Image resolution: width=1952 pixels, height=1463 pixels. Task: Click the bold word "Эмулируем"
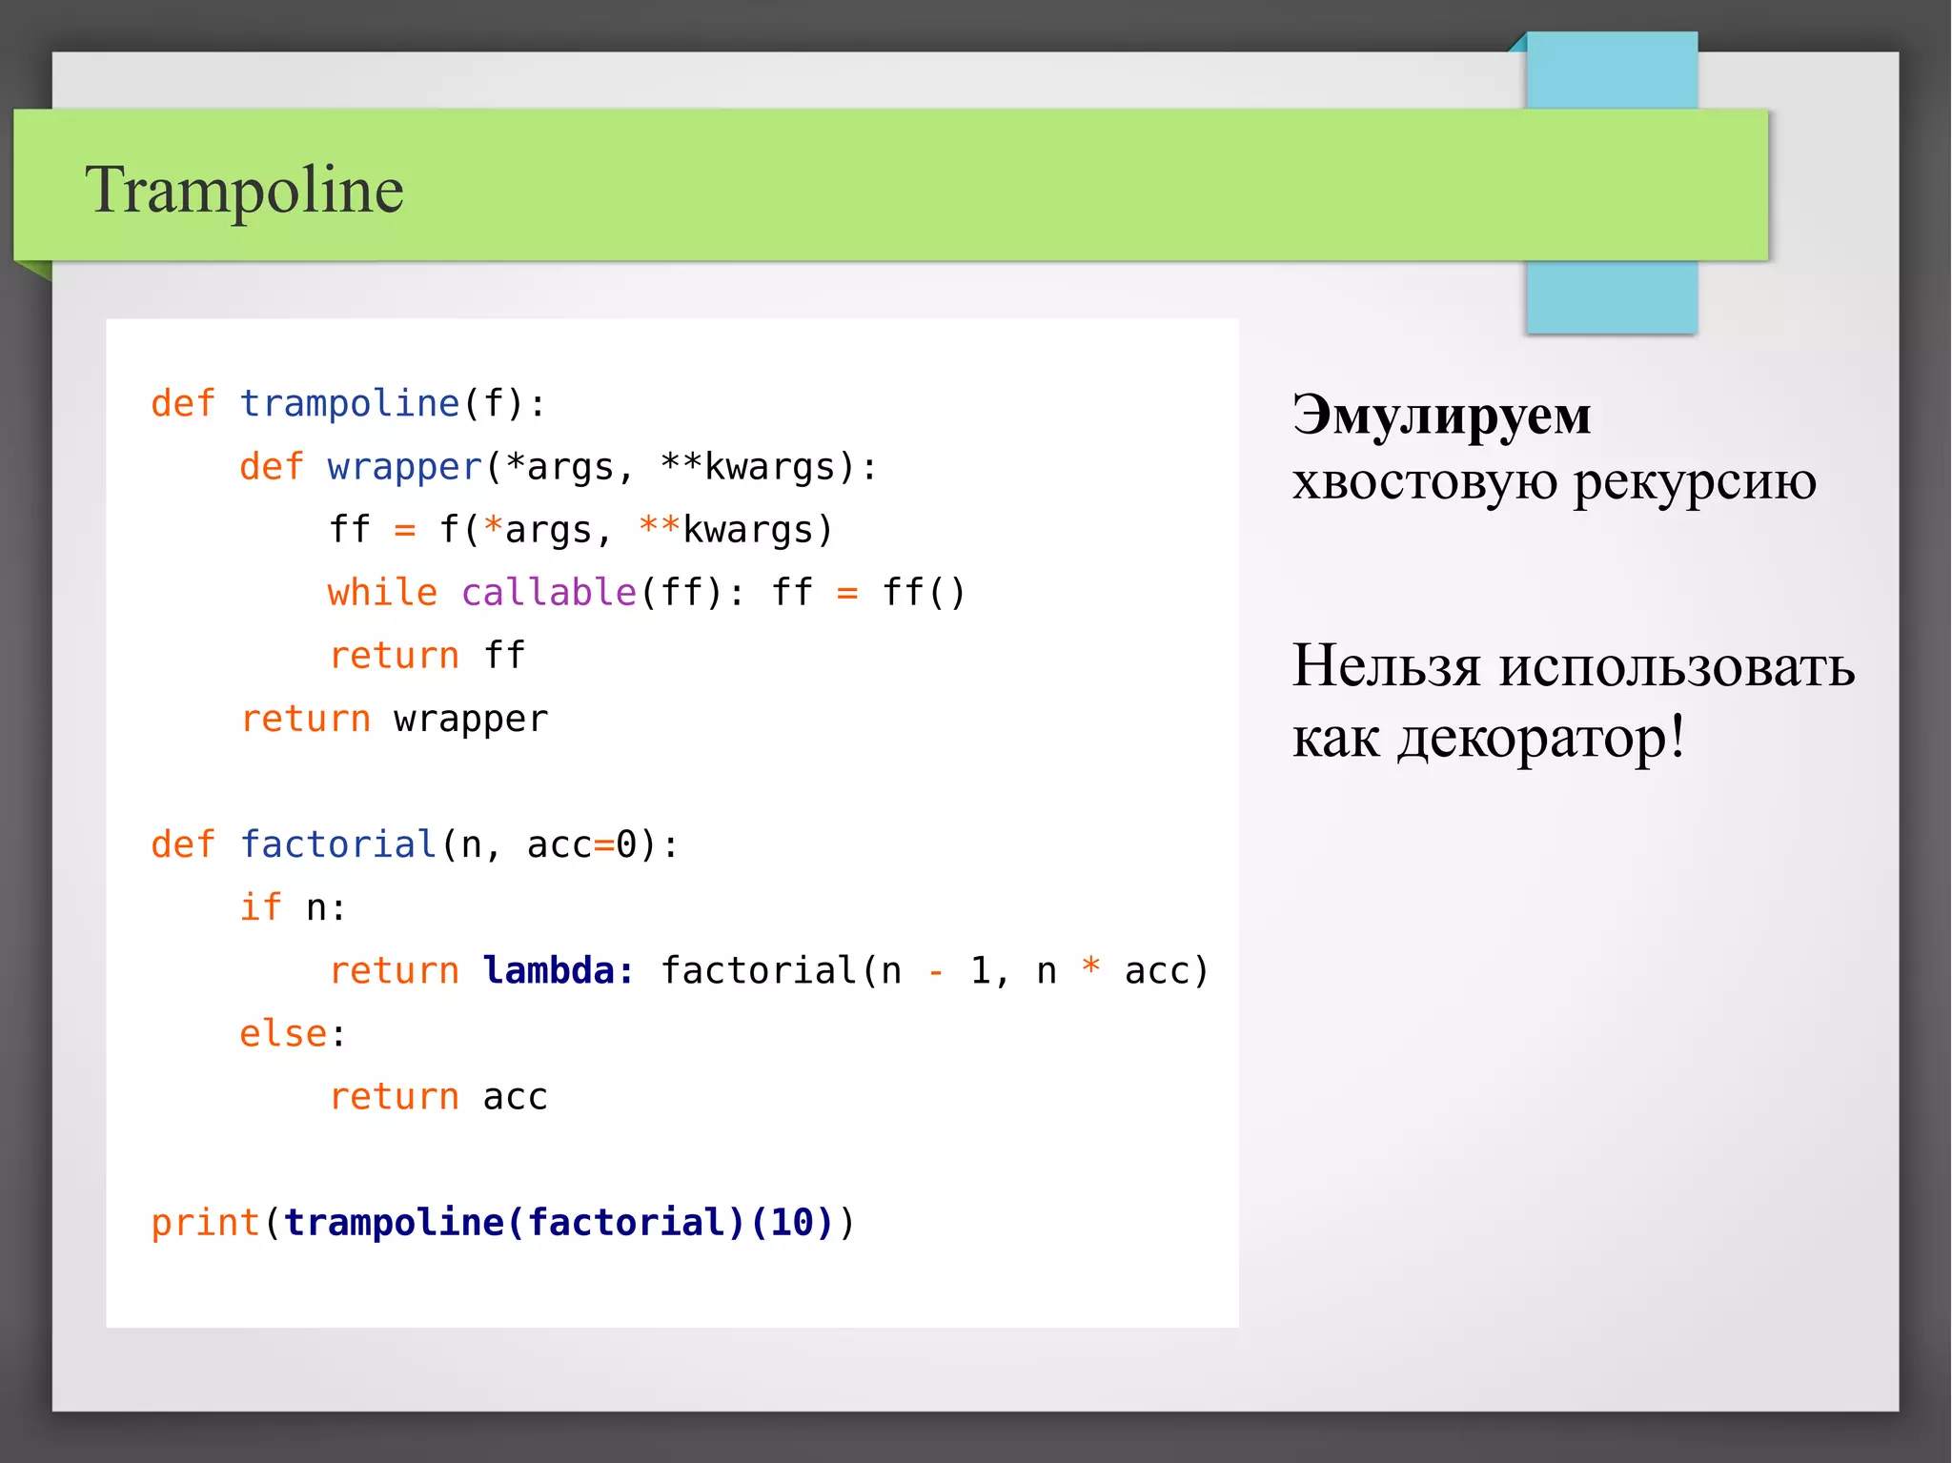coord(1441,416)
